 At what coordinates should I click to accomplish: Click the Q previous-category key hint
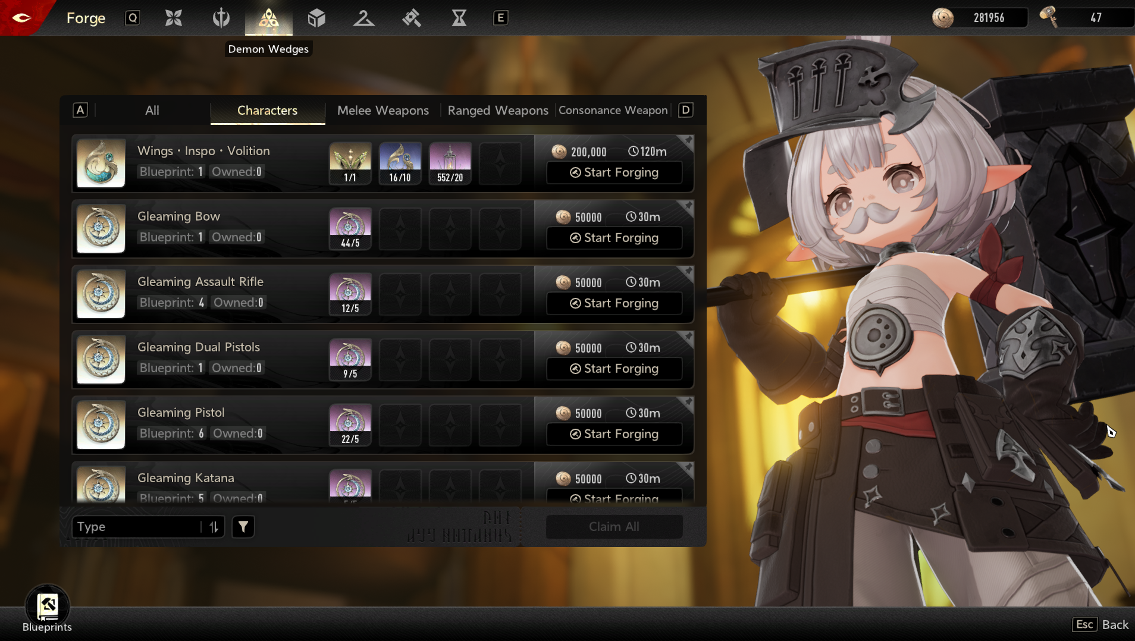click(133, 18)
